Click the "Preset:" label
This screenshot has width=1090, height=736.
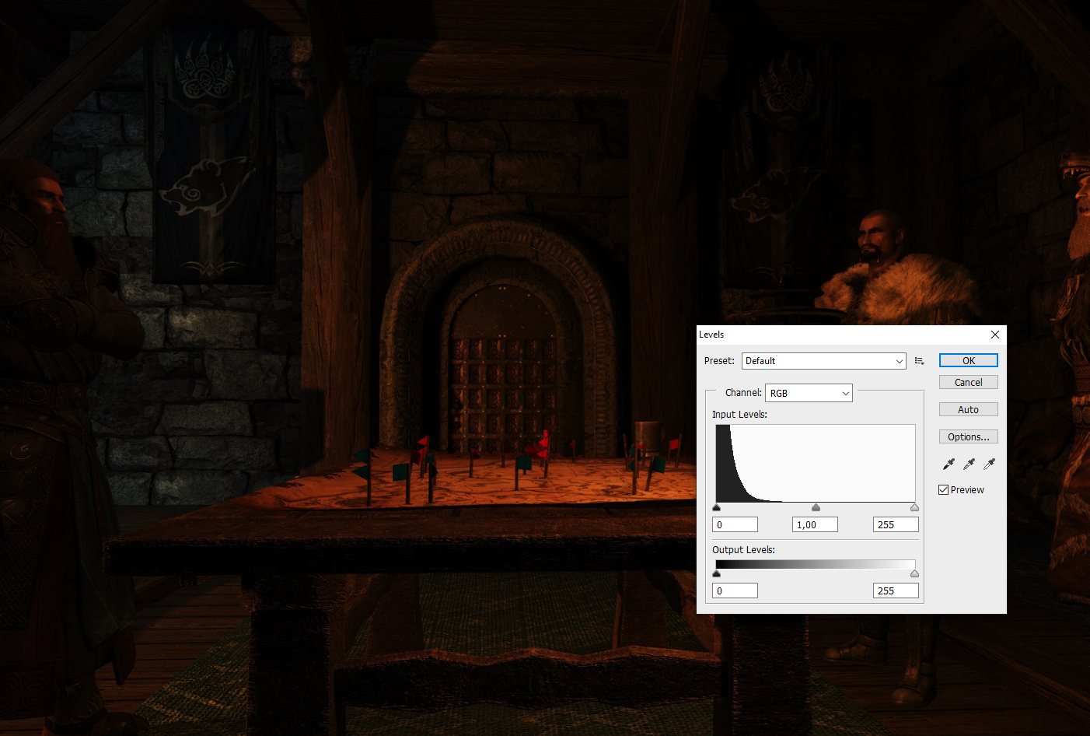[x=719, y=361]
